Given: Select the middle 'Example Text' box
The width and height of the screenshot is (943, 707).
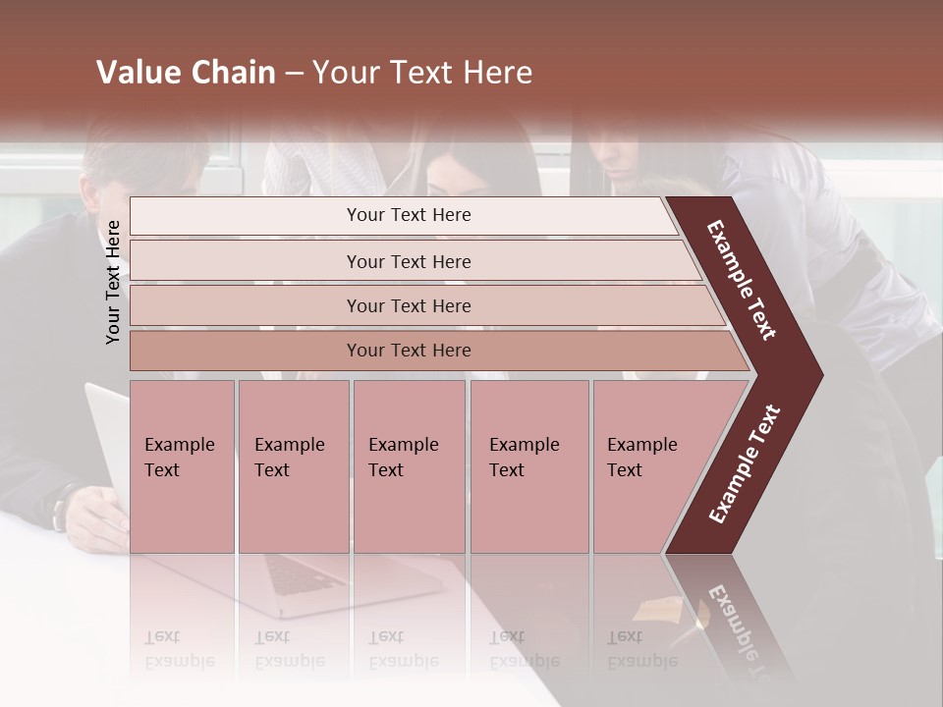Looking at the screenshot, I should point(410,466).
